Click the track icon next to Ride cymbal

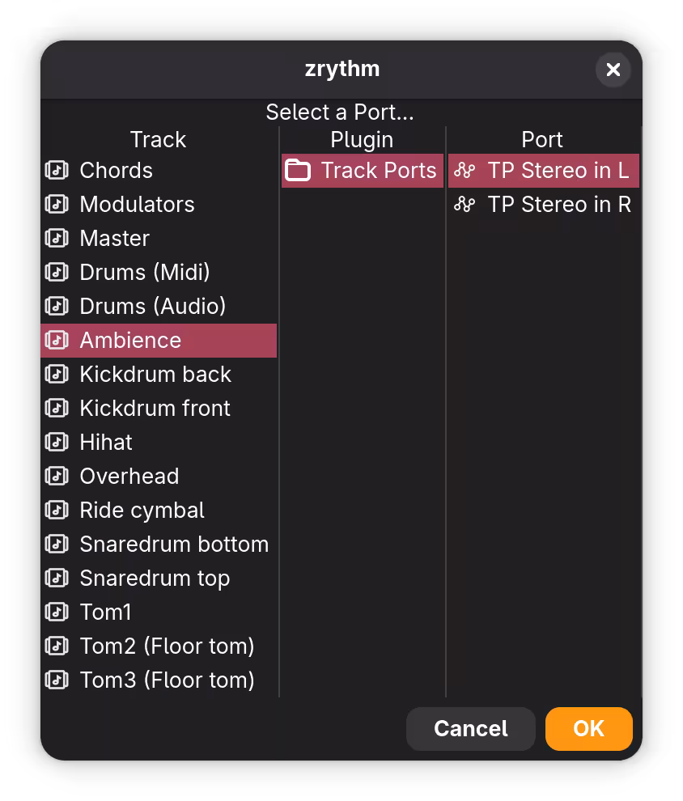[57, 510]
